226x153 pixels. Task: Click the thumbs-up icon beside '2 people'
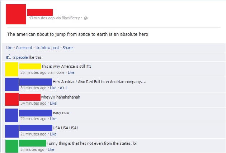coord(9,57)
